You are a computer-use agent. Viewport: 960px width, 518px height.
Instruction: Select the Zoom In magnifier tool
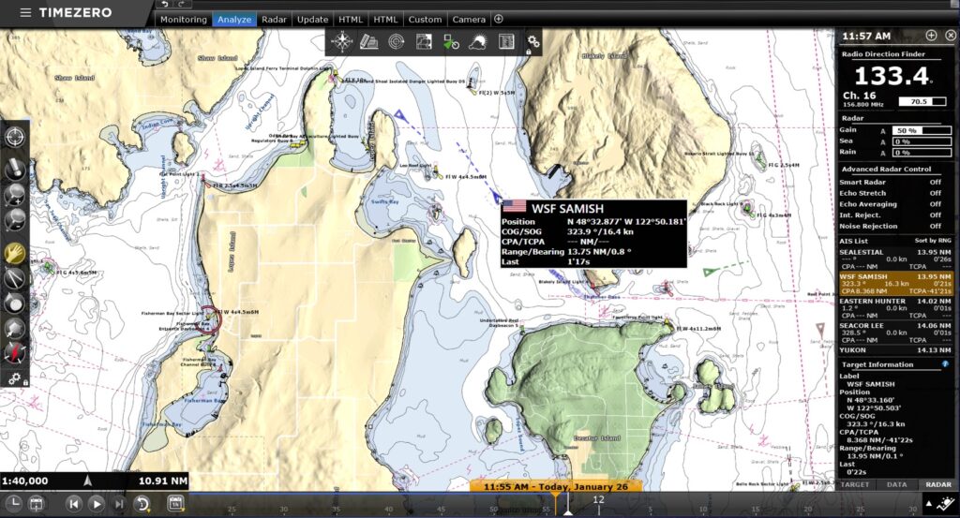click(x=15, y=195)
